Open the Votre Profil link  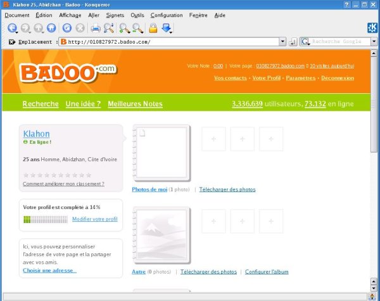(267, 78)
